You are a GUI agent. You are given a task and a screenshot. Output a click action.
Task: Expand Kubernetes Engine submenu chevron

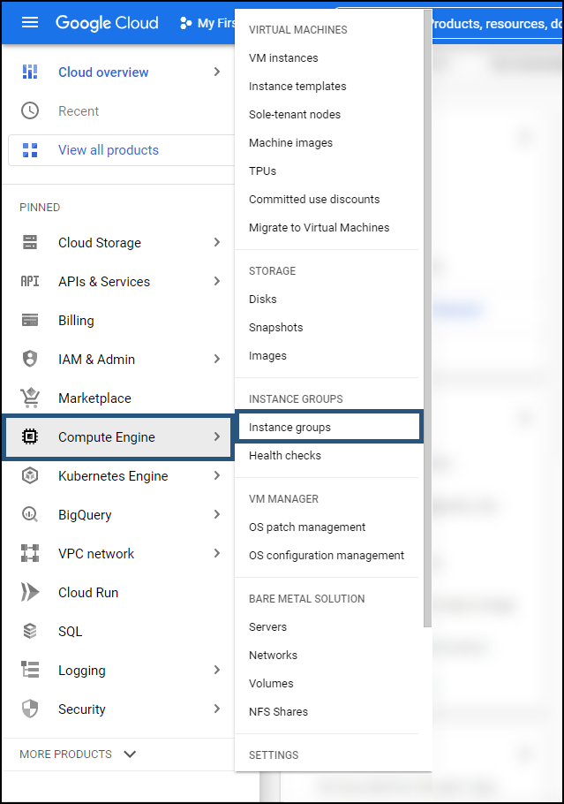pyautogui.click(x=217, y=476)
